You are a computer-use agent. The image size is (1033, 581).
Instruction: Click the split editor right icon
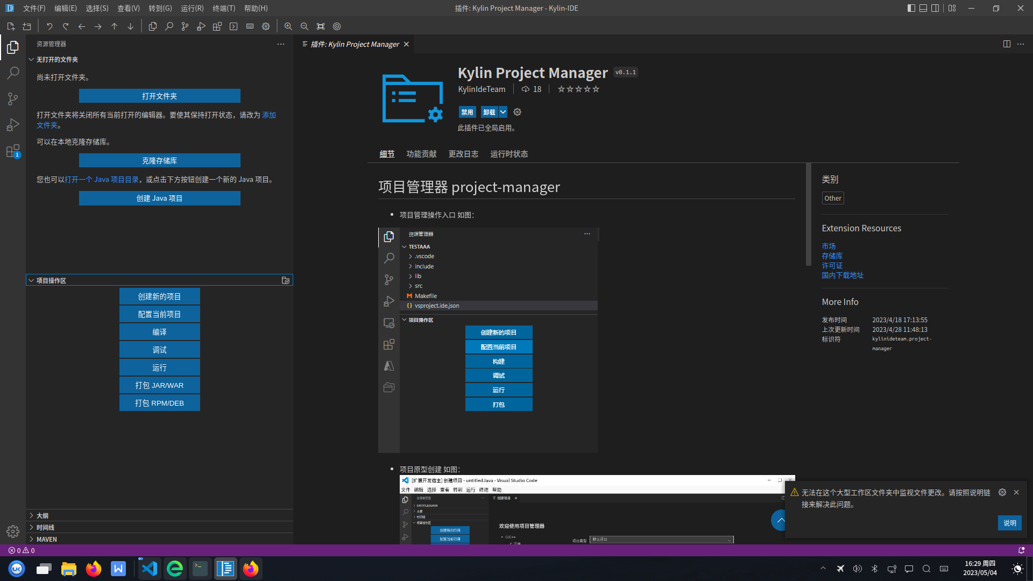[x=1007, y=44]
